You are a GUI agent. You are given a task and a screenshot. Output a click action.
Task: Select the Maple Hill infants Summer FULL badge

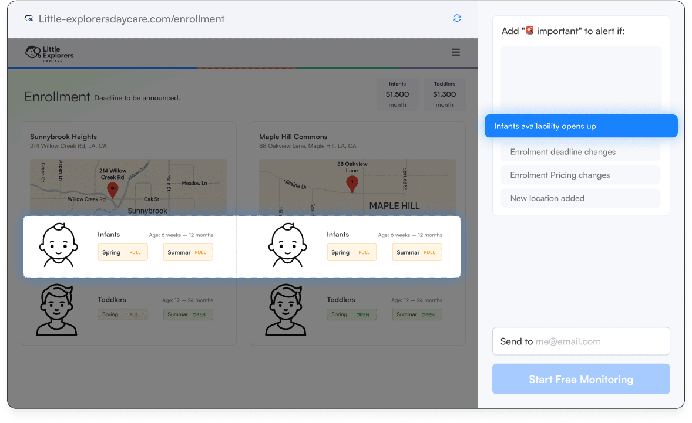(x=416, y=252)
